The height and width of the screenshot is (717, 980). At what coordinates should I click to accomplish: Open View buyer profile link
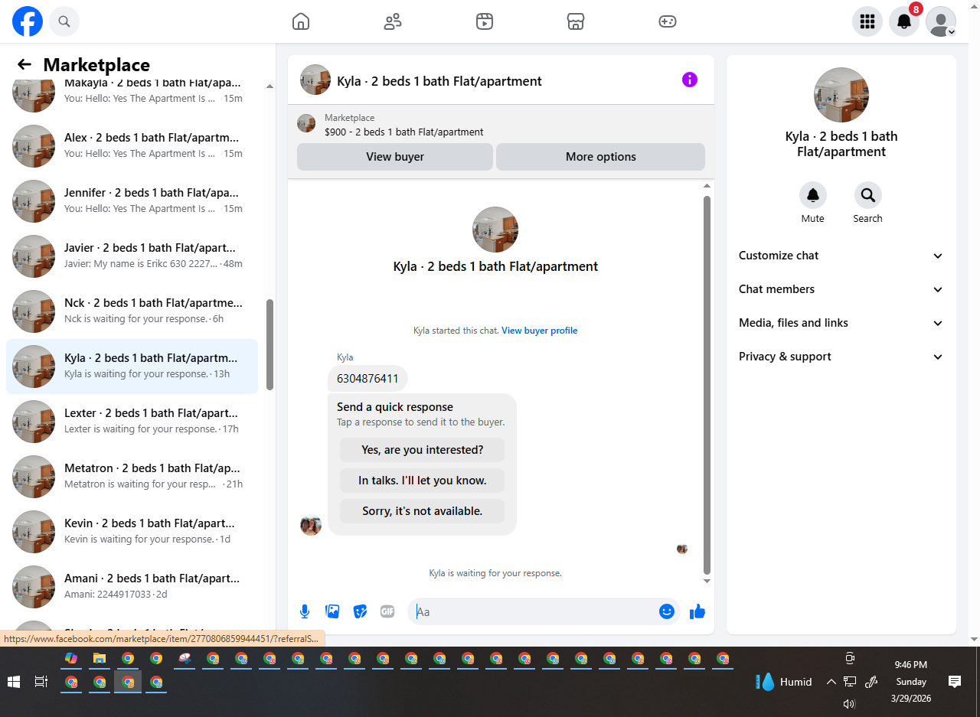pyautogui.click(x=540, y=331)
